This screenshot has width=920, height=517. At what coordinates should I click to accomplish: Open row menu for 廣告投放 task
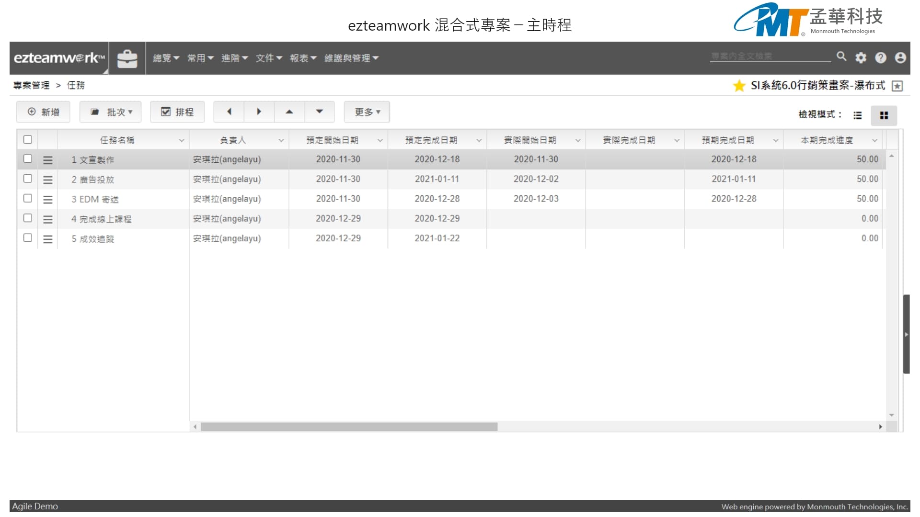(47, 180)
